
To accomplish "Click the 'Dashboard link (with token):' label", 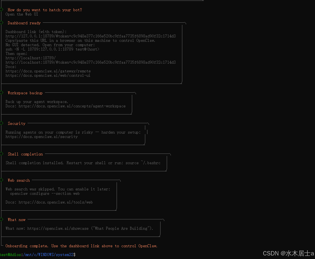I will click(x=36, y=32).
